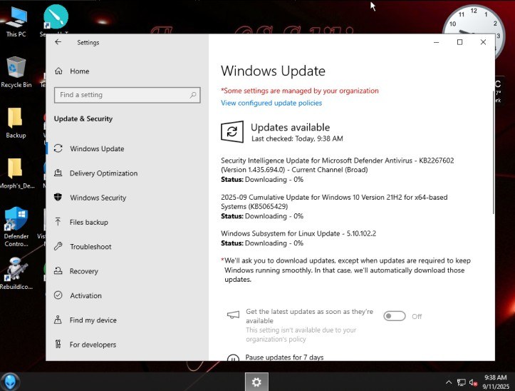This screenshot has height=391, width=515.
Task: Open View configured update policies link
Action: (x=271, y=103)
